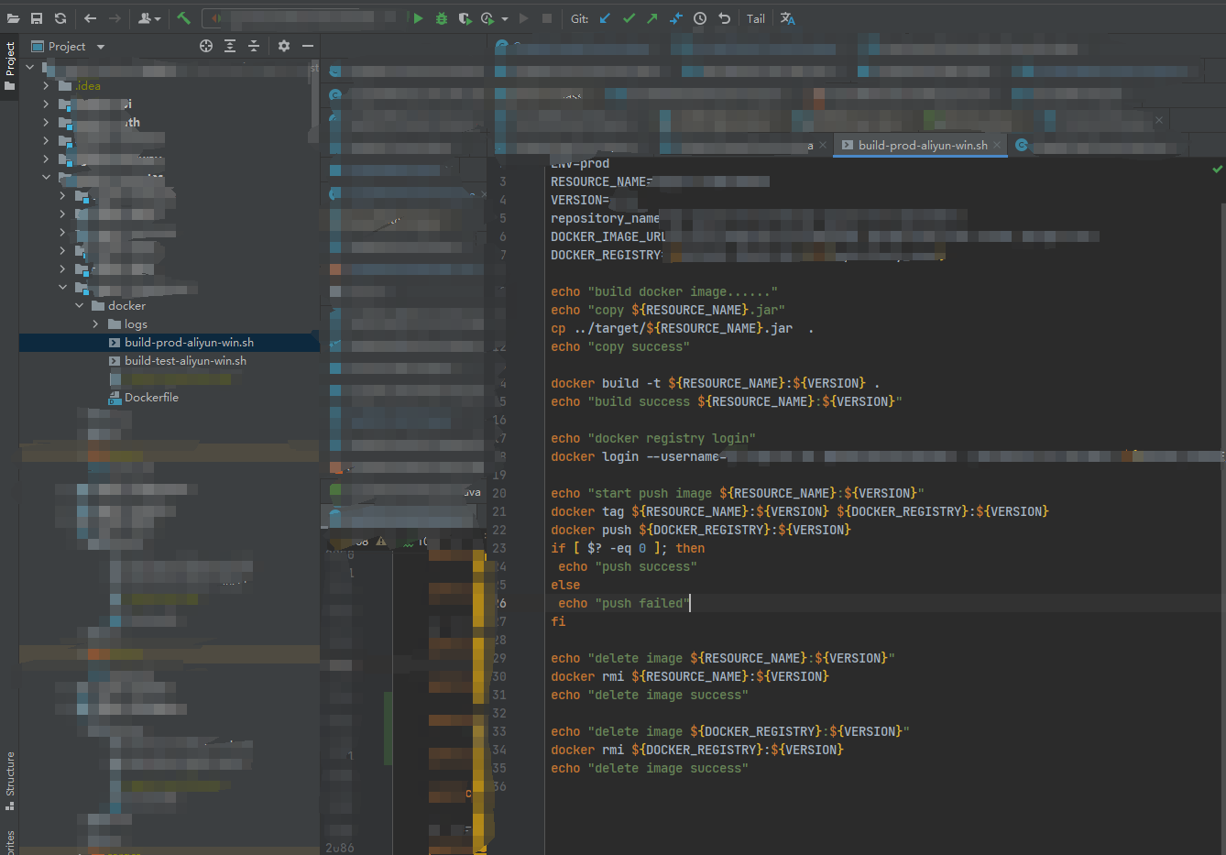1226x855 pixels.
Task: Click line number 21 in gutter
Action: click(499, 511)
